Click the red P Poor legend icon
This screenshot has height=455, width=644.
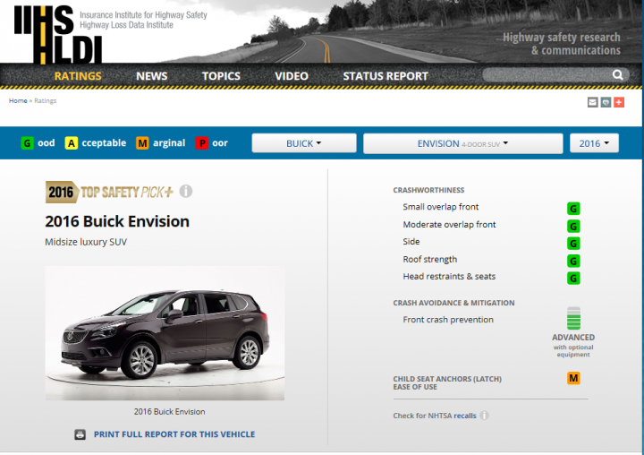[201, 143]
